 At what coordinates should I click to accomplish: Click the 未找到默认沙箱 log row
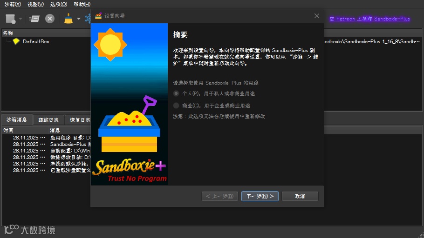pos(46,164)
